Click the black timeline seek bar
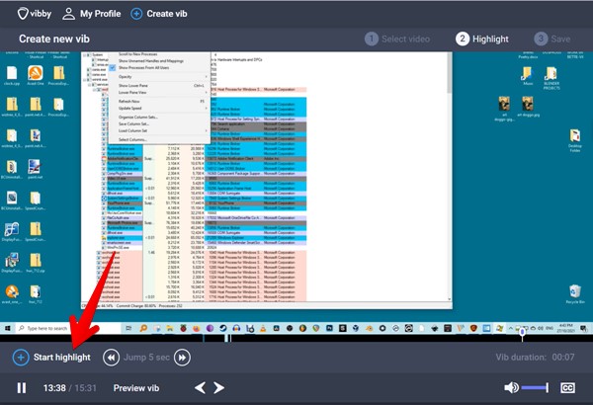Screen dimensions: 593x405 pos(296,338)
